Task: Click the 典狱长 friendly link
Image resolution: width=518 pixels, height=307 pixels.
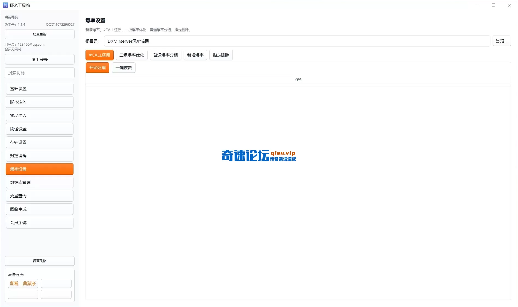Action: tap(29, 283)
